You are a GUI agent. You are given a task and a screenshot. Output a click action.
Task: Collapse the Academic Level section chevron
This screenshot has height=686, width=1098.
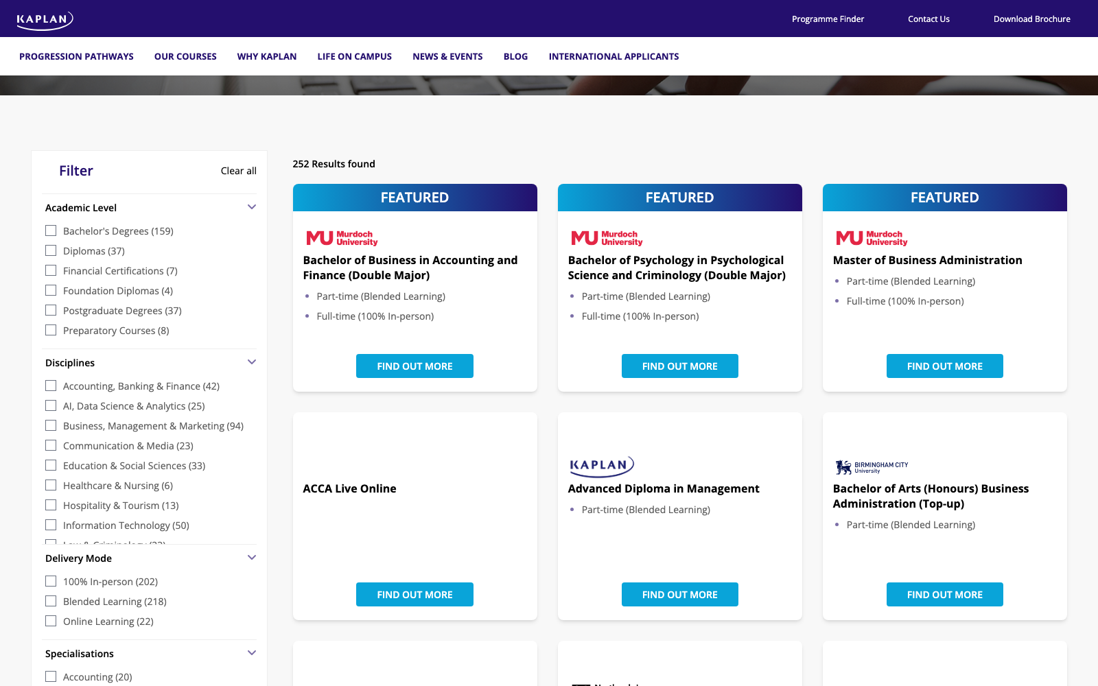click(252, 207)
